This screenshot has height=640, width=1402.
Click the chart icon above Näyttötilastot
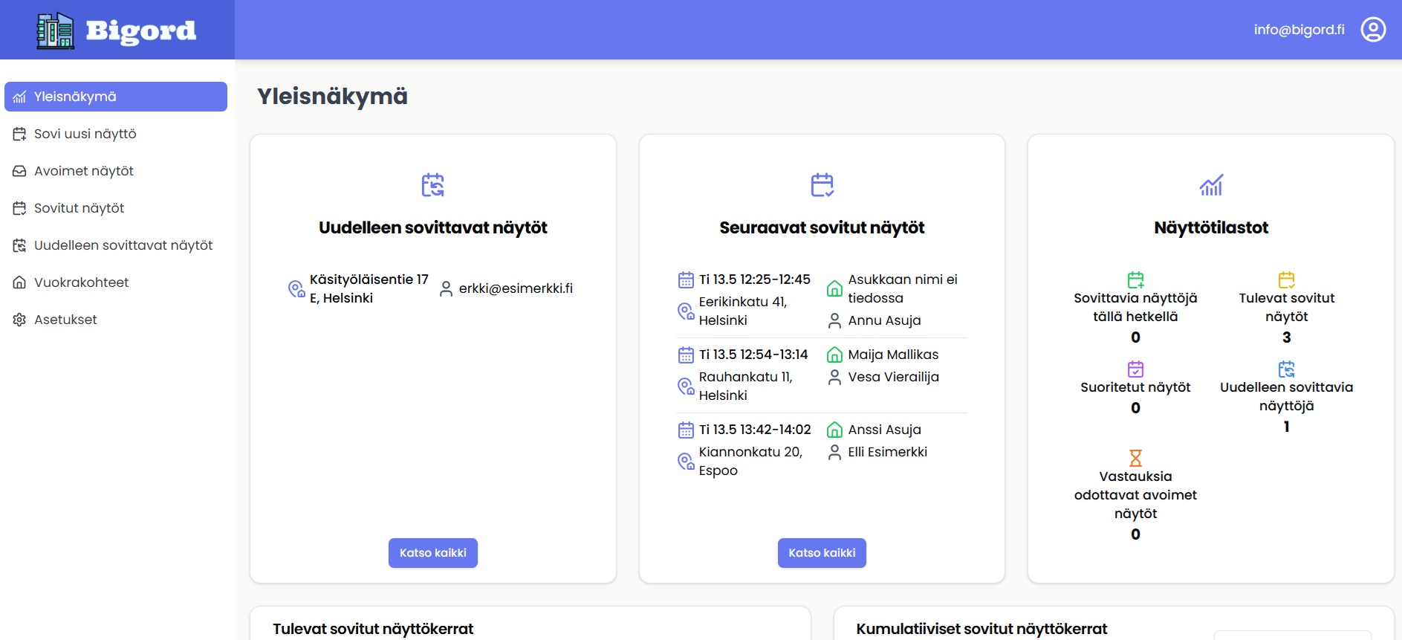(1210, 185)
